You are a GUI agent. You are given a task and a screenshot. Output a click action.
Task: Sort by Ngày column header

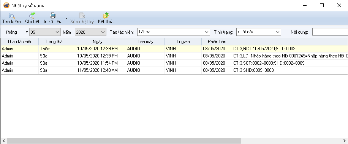pyautogui.click(x=98, y=42)
